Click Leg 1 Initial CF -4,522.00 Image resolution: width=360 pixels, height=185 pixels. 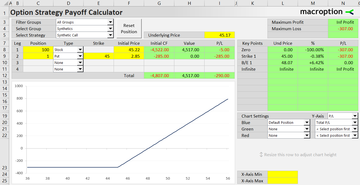click(159, 50)
